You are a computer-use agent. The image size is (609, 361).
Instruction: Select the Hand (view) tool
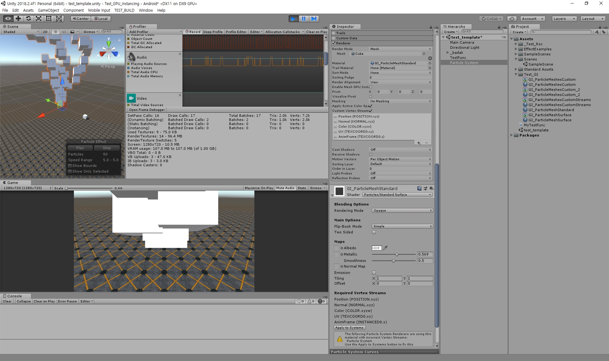pos(8,19)
